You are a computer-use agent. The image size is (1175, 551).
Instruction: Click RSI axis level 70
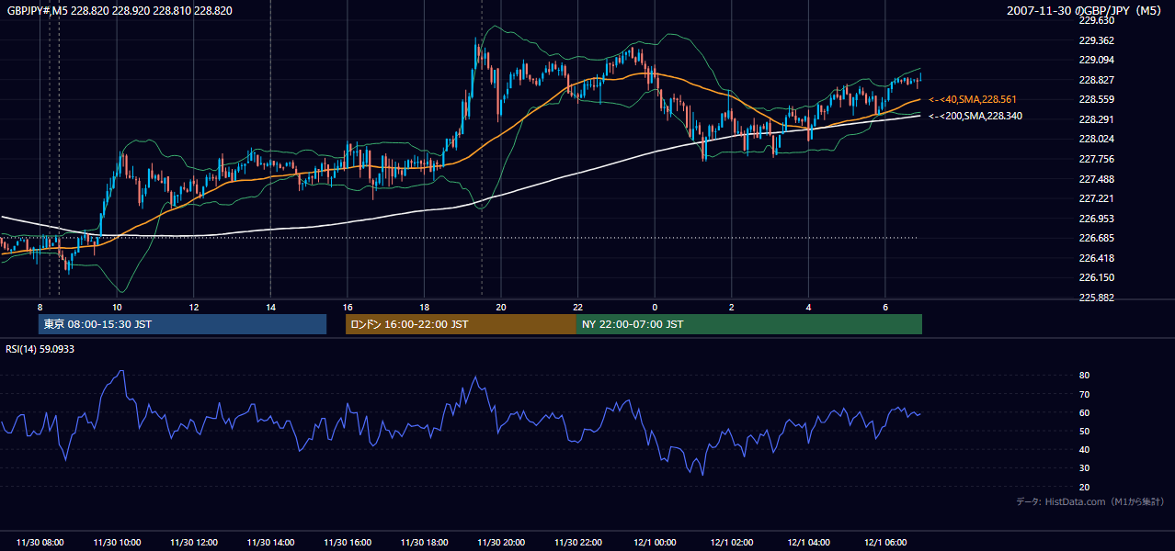pyautogui.click(x=1084, y=394)
